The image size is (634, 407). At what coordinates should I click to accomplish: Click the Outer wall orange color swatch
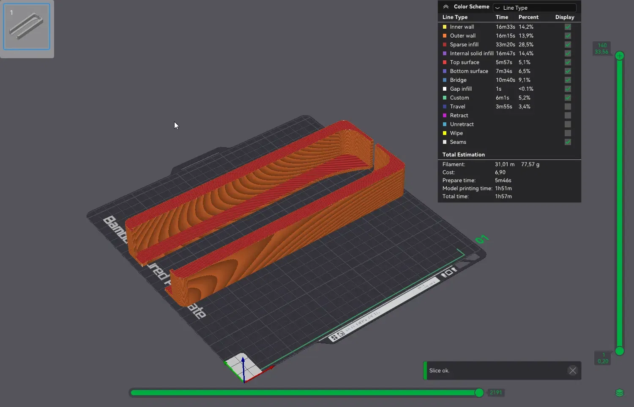445,35
